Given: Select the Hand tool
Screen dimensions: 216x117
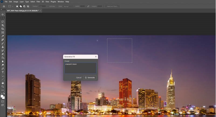Looking at the screenshot, I should tap(3, 83).
